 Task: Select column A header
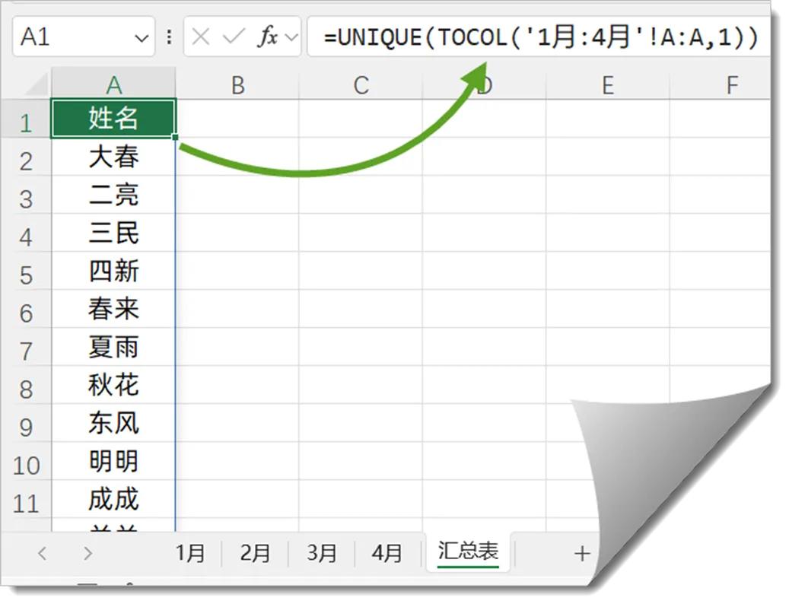click(113, 84)
